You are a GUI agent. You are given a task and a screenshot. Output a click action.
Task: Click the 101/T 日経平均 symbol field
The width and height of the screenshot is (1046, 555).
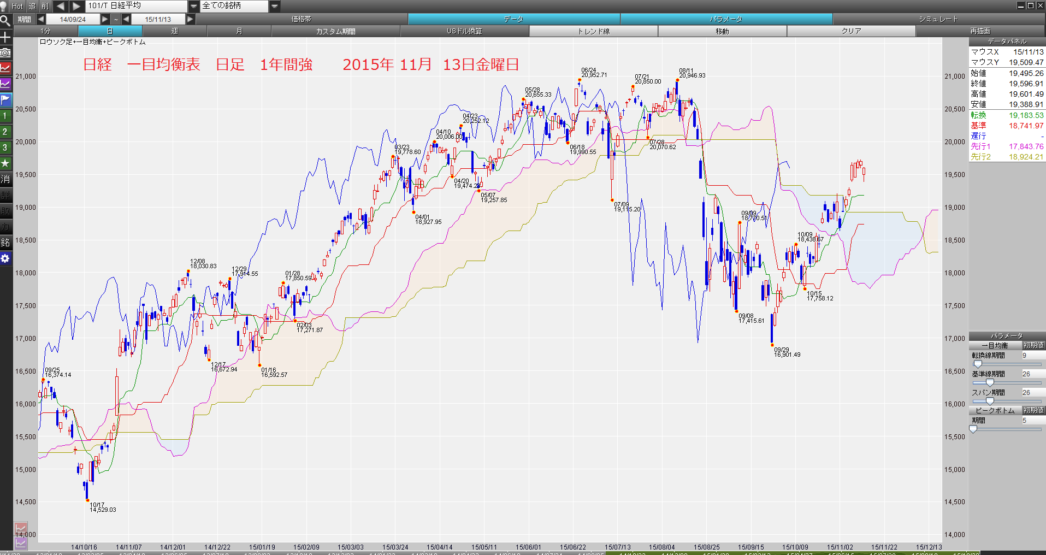click(137, 6)
